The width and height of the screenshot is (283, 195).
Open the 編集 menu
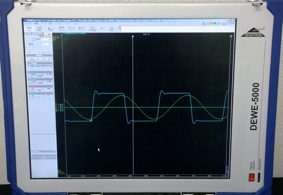(x=36, y=24)
